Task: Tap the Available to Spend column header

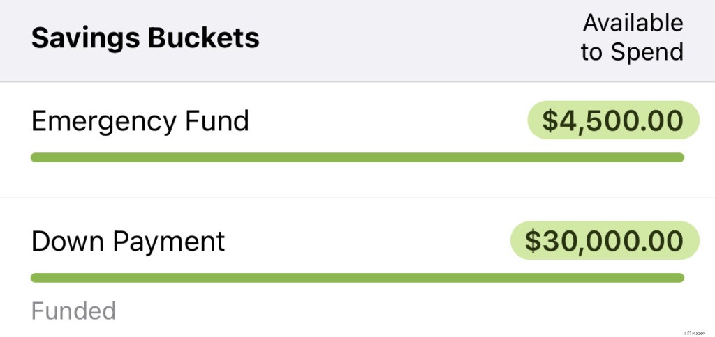Action: [632, 38]
